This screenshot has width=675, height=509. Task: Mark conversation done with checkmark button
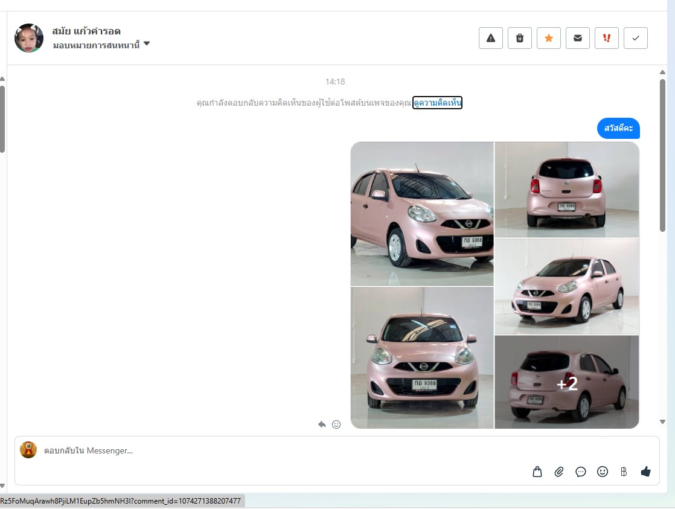pos(635,38)
